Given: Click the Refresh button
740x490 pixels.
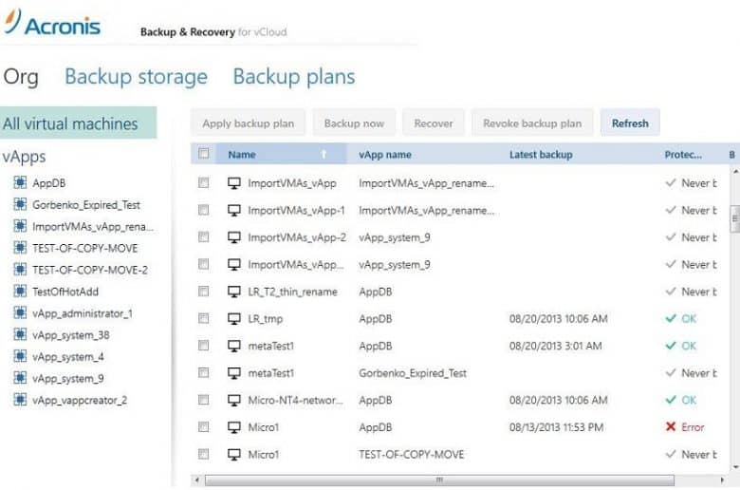Looking at the screenshot, I should pyautogui.click(x=630, y=122).
